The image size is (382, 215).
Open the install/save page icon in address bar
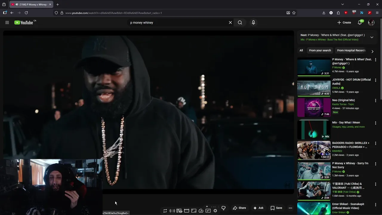click(x=288, y=13)
